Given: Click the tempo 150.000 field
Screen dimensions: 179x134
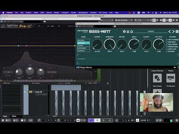Looking at the screenshot, I should click(143, 120).
